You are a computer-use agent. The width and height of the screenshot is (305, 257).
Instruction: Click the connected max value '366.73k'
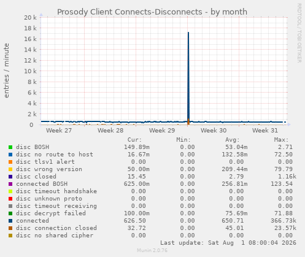pos(284,221)
